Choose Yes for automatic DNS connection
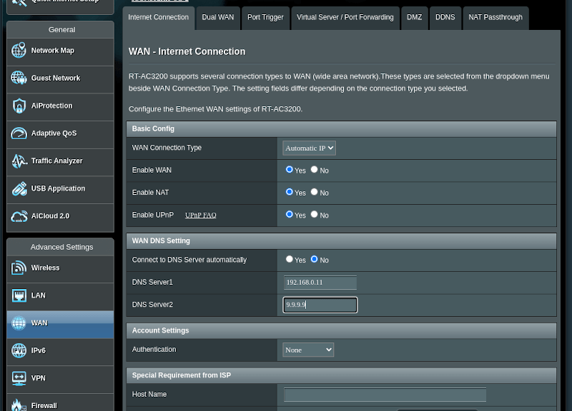Image resolution: width=572 pixels, height=411 pixels. point(290,259)
